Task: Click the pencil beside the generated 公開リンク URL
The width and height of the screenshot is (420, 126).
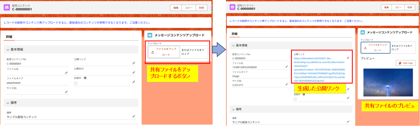Action: (348, 58)
